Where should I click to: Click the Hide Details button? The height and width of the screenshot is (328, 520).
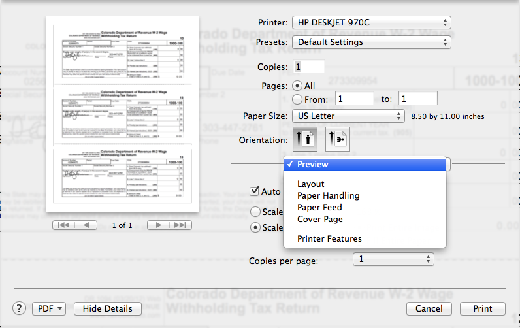[x=108, y=308]
